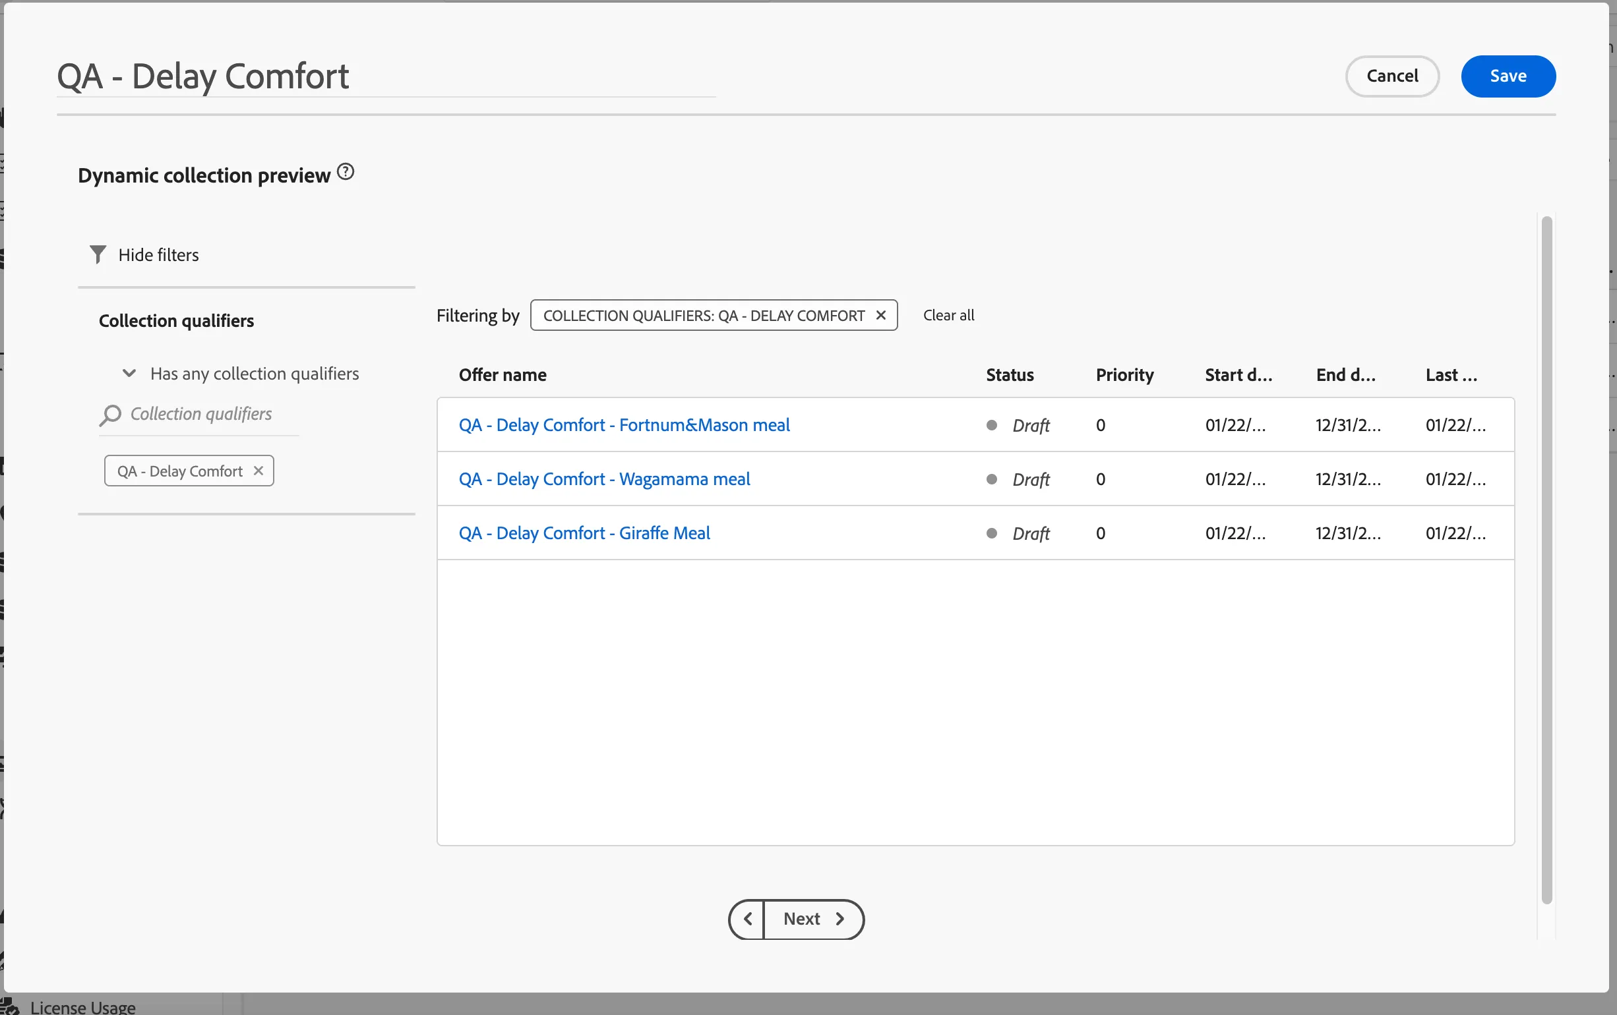Click the help icon beside Dynamic collection preview
Image resolution: width=1617 pixels, height=1015 pixels.
point(345,173)
